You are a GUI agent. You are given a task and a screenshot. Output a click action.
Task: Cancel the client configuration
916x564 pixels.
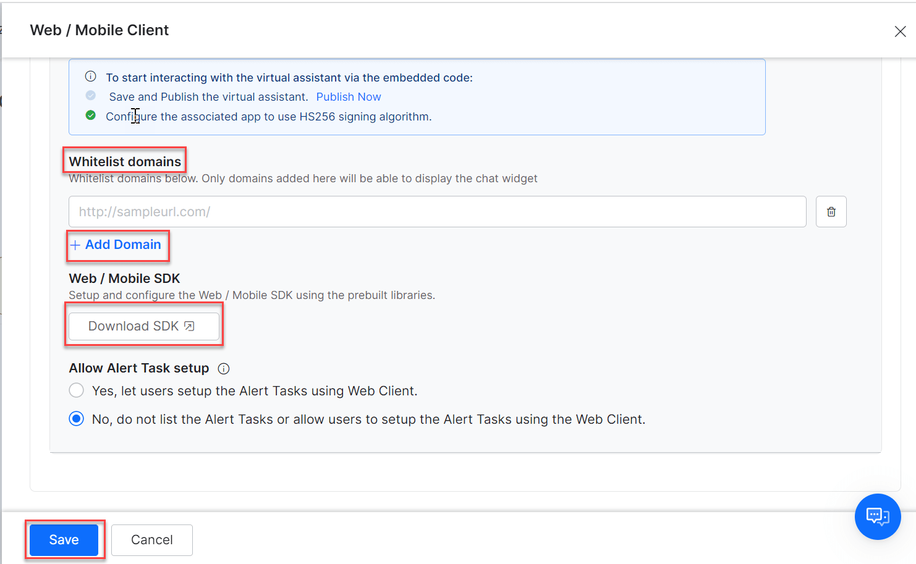click(x=152, y=540)
